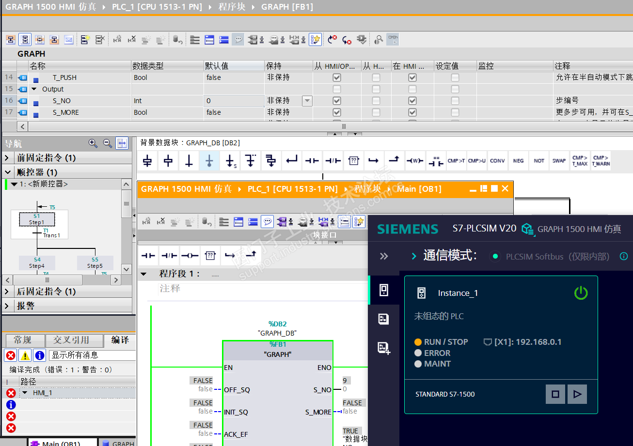Switch to the 编译 tab

coord(120,340)
